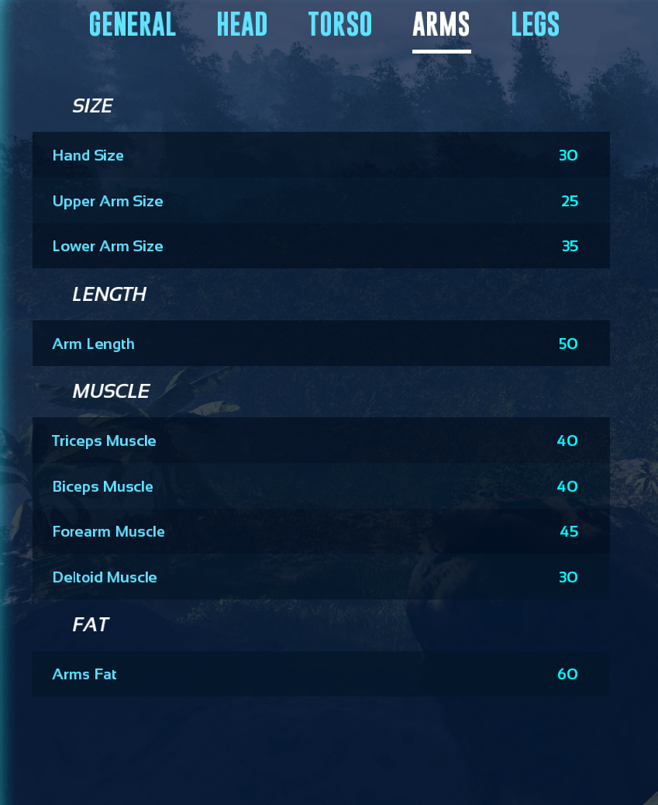Click the Arms Fat label
Viewport: 658px width, 805px height.
84,674
